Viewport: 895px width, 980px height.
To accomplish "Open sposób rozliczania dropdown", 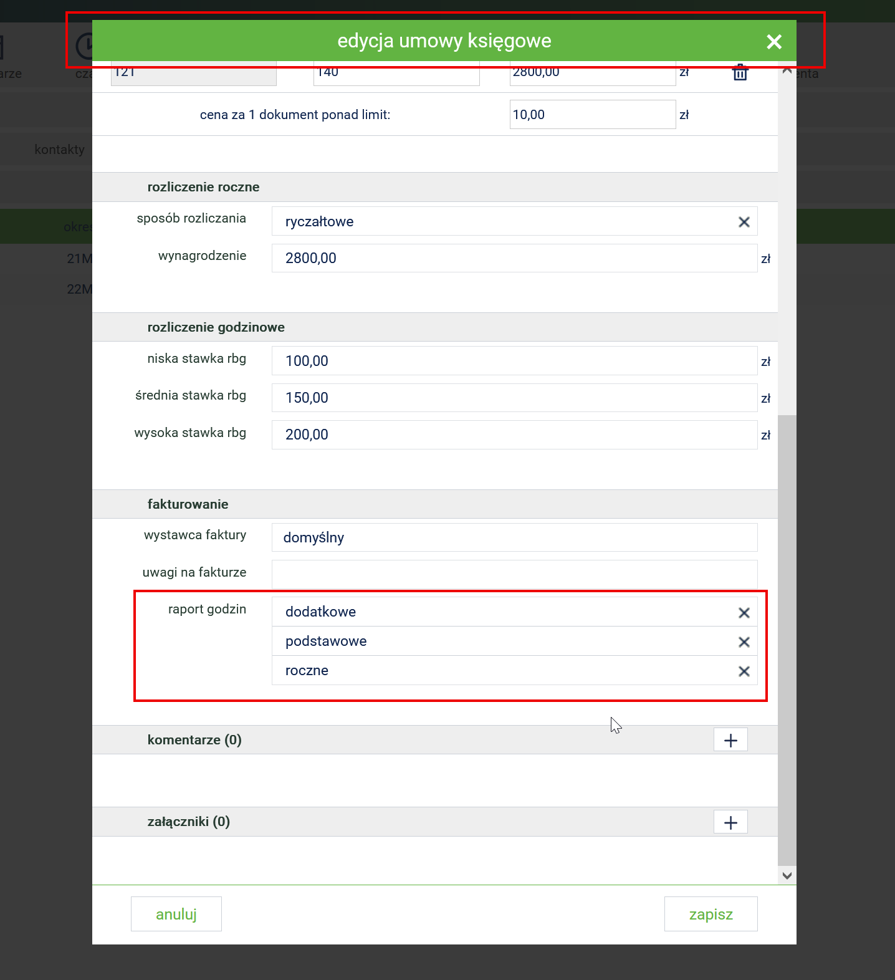I will [x=514, y=221].
